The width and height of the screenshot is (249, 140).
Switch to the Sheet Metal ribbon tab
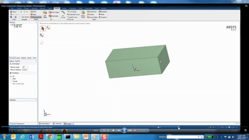[89, 8]
